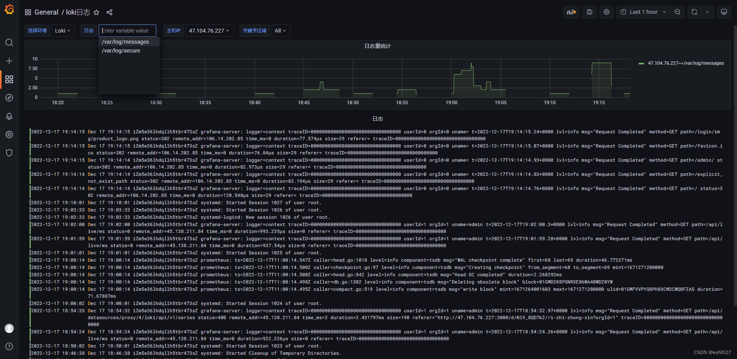Screen dimensions: 737x359
Task: Click the loki日志 dashboard title
Action: [78, 12]
